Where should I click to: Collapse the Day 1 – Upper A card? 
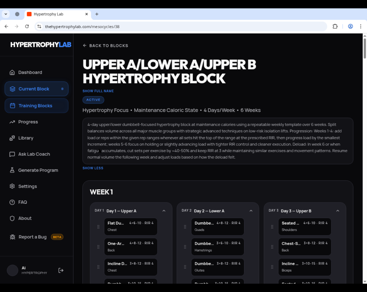pos(164,211)
